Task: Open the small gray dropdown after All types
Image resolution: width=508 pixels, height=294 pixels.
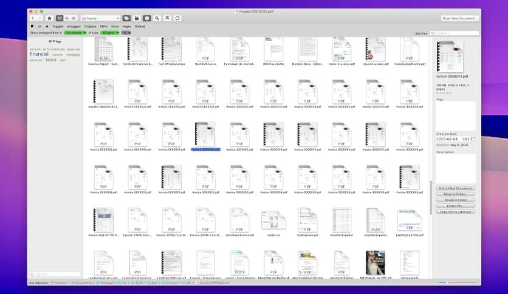Action: point(126,33)
